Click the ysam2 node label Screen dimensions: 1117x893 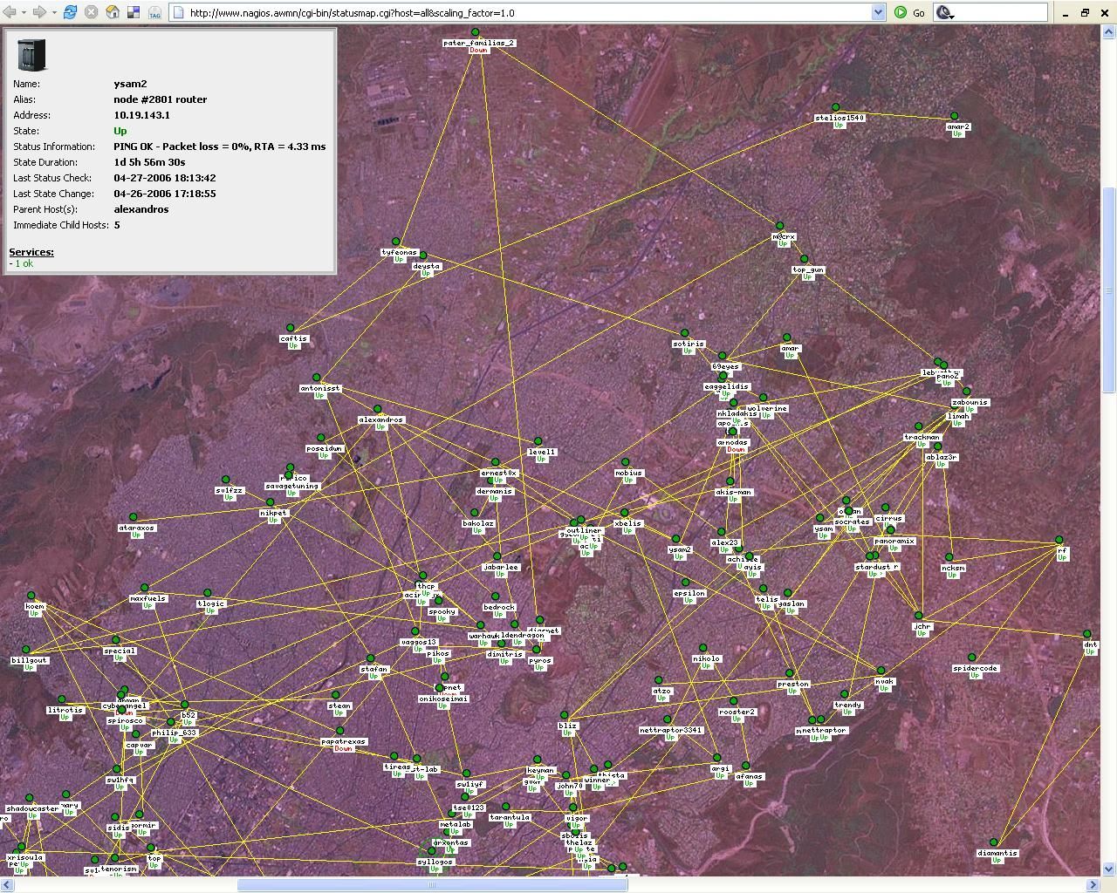pyautogui.click(x=680, y=550)
